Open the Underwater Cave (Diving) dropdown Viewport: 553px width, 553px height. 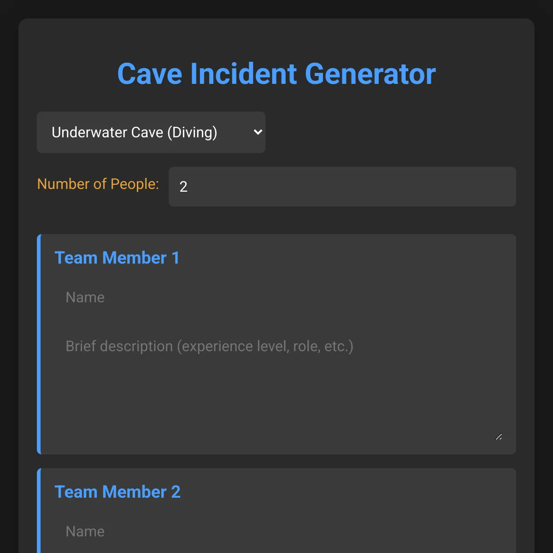(x=151, y=132)
